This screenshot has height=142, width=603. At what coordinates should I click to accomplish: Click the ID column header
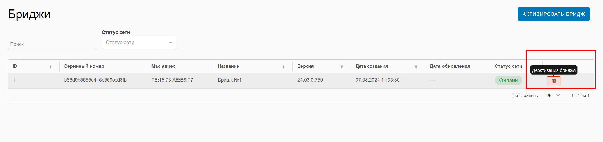(15, 66)
